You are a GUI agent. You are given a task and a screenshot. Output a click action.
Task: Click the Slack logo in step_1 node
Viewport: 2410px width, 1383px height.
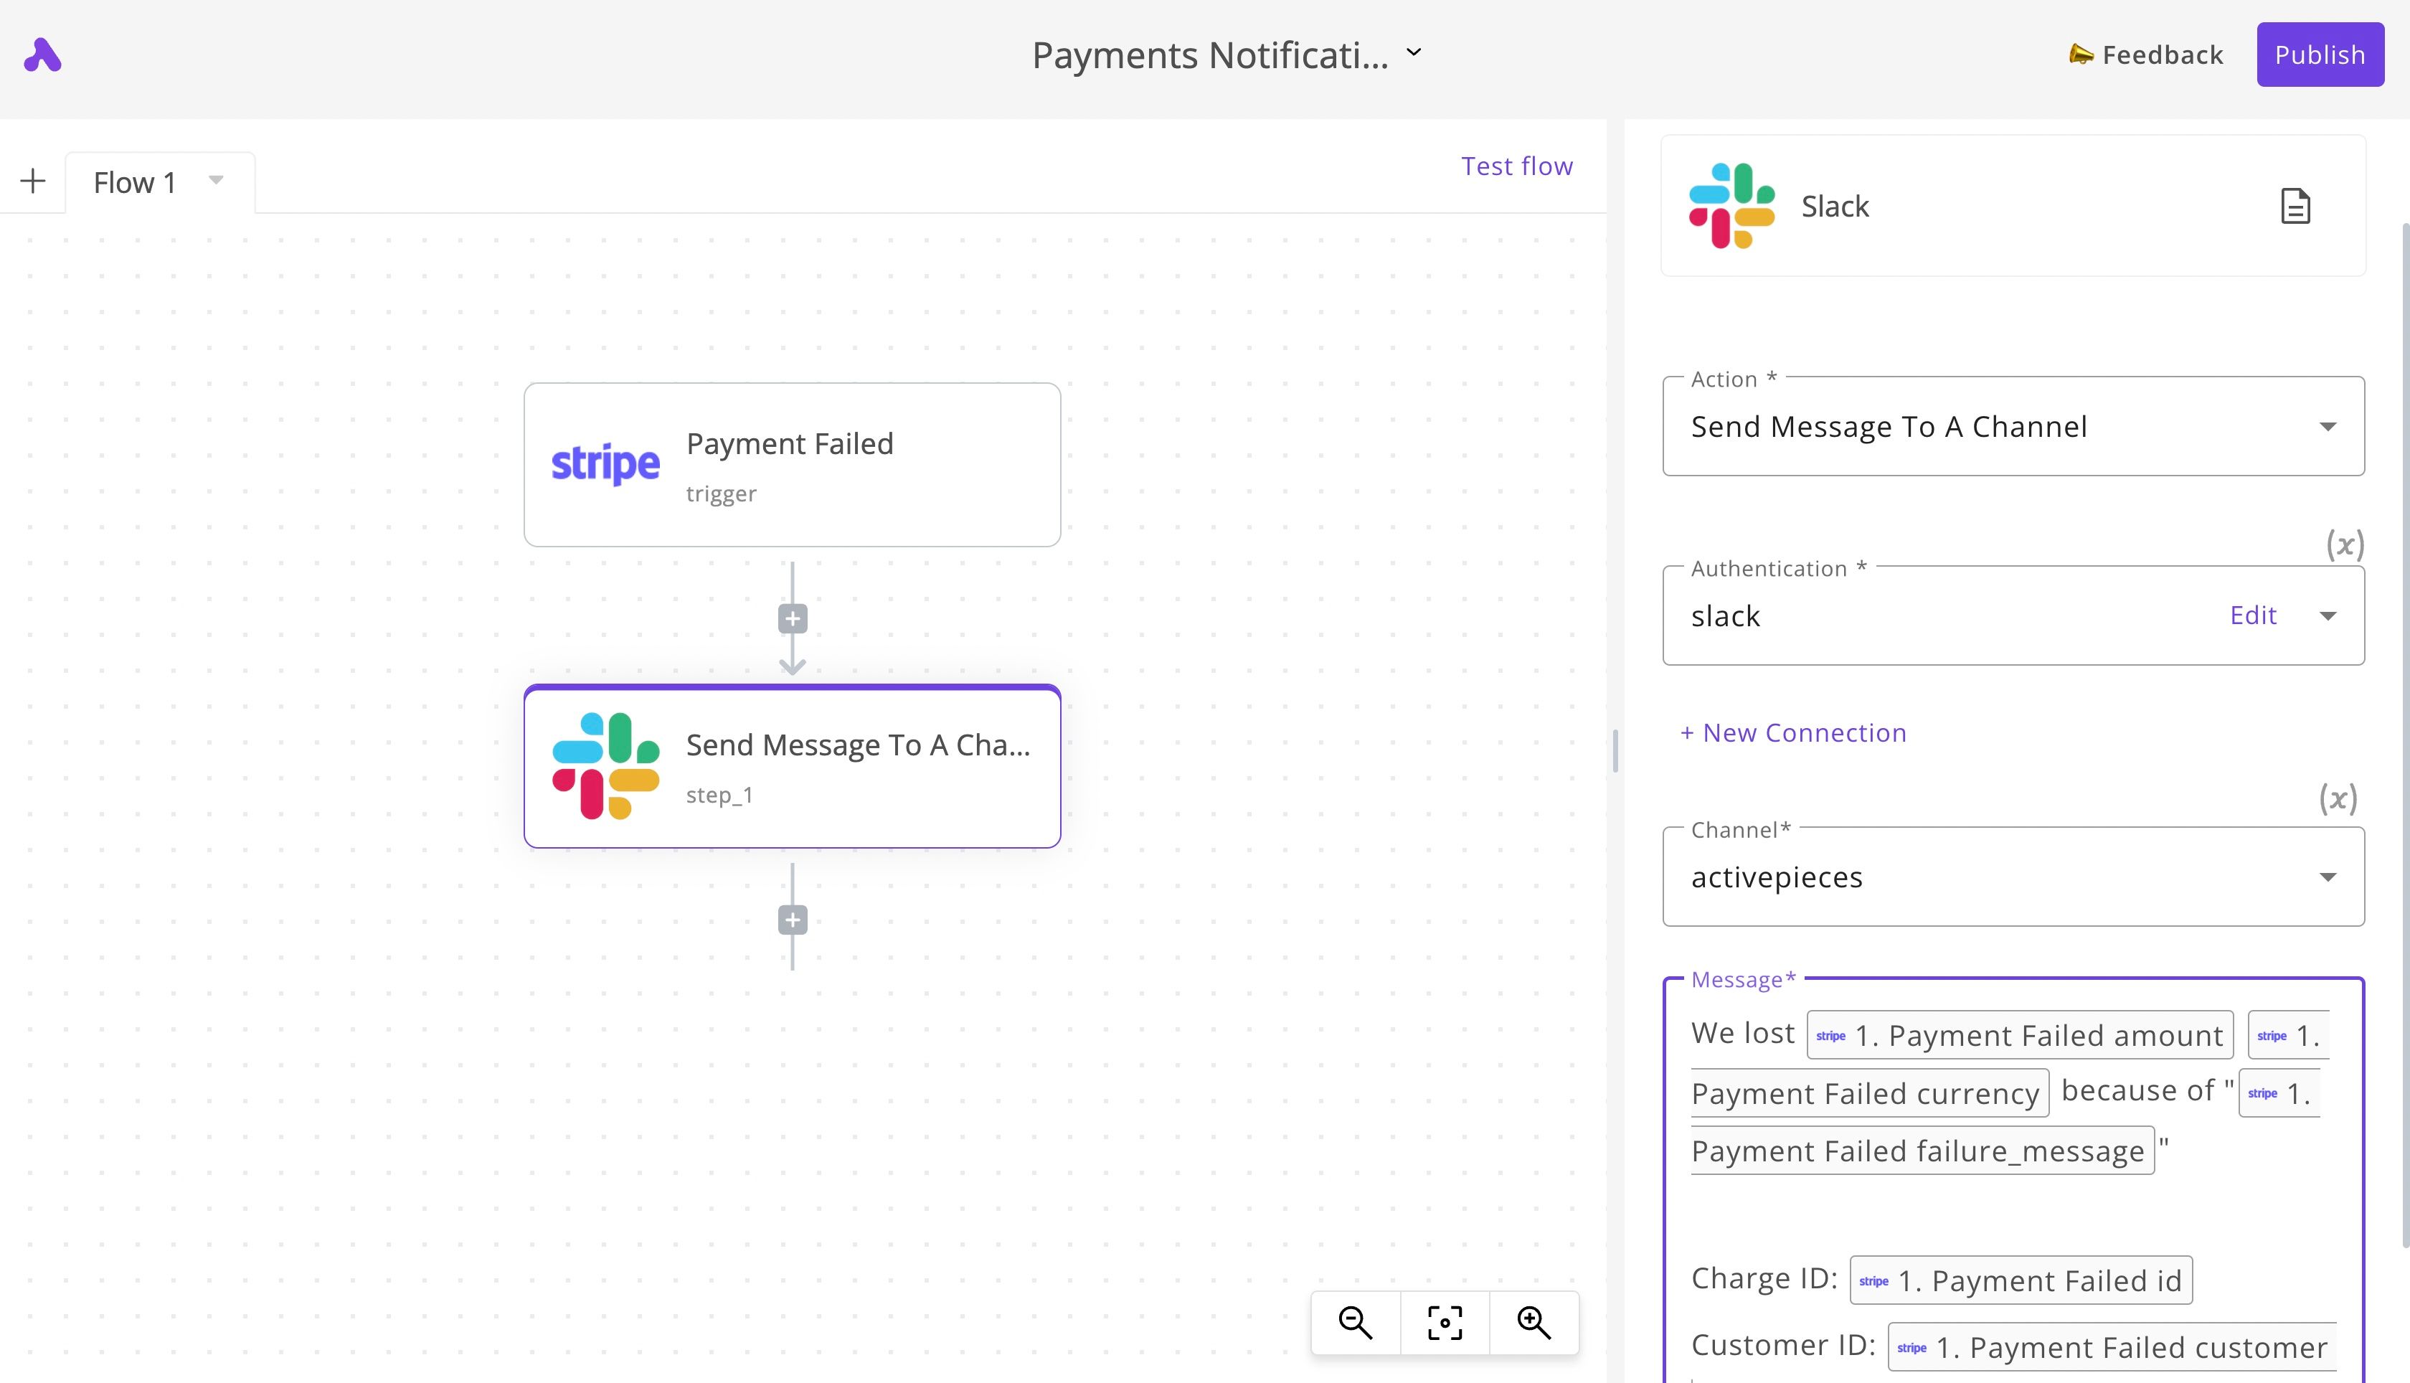pos(606,765)
